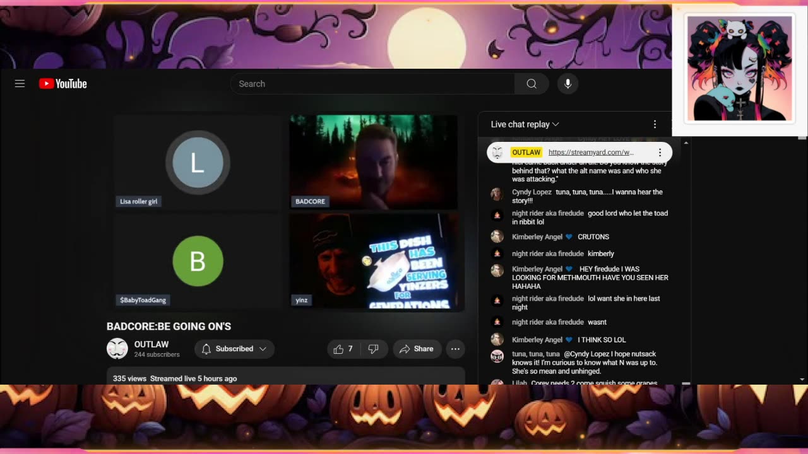Expand description showing 335 views
Viewport: 808px width, 454px height.
pyautogui.click(x=286, y=376)
